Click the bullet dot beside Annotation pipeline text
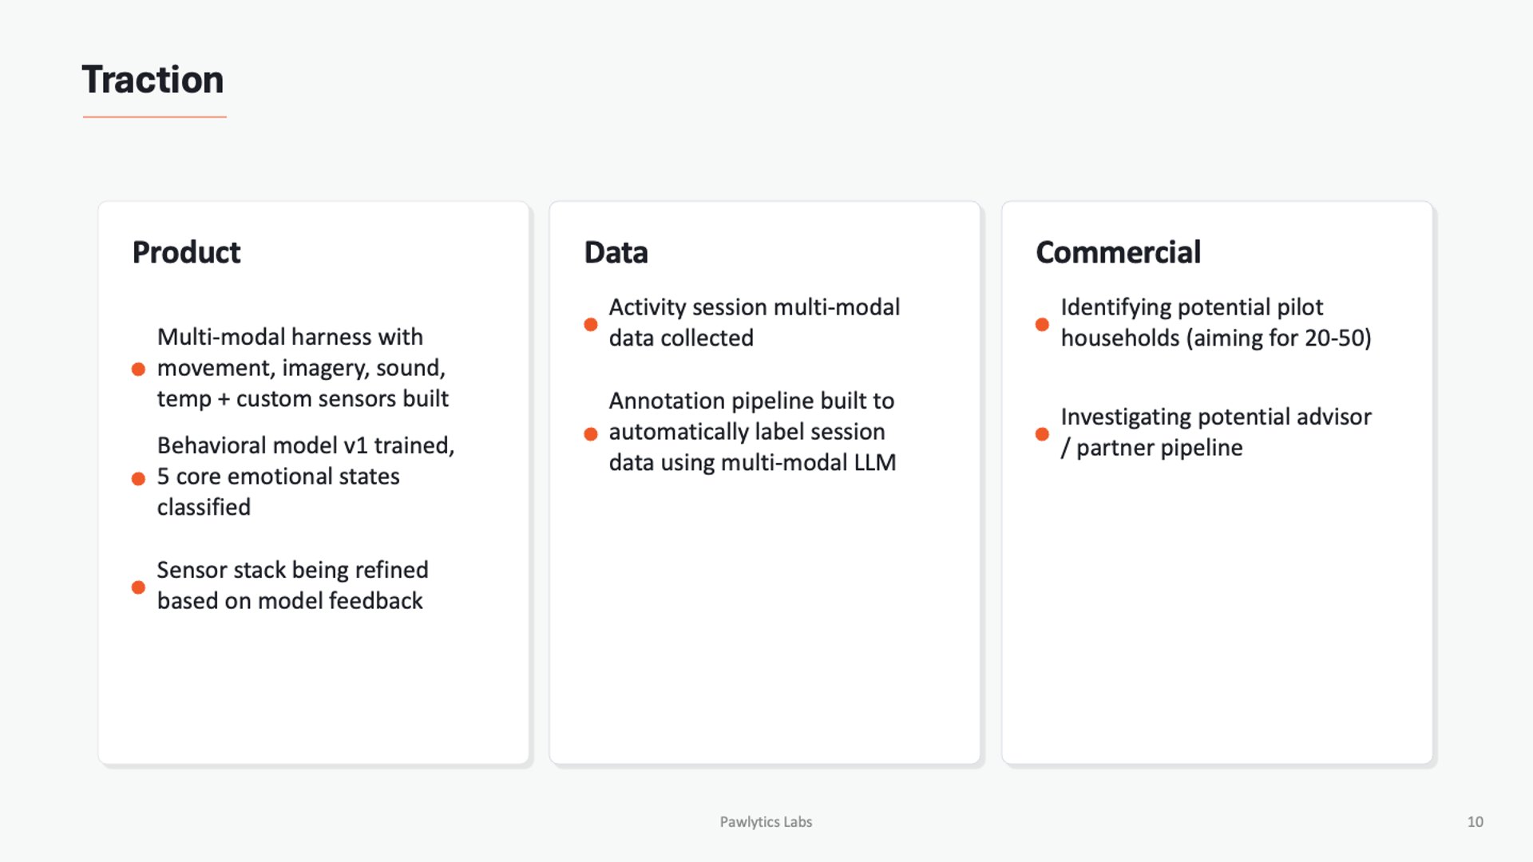The image size is (1533, 862). [591, 434]
